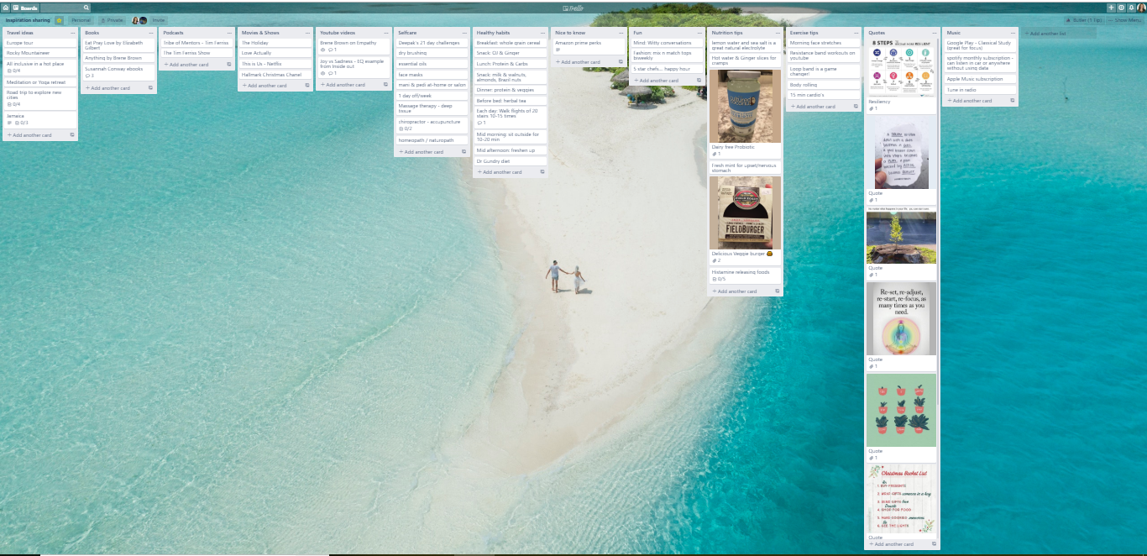Open the Europe tour card
The width and height of the screenshot is (1147, 556).
(40, 43)
